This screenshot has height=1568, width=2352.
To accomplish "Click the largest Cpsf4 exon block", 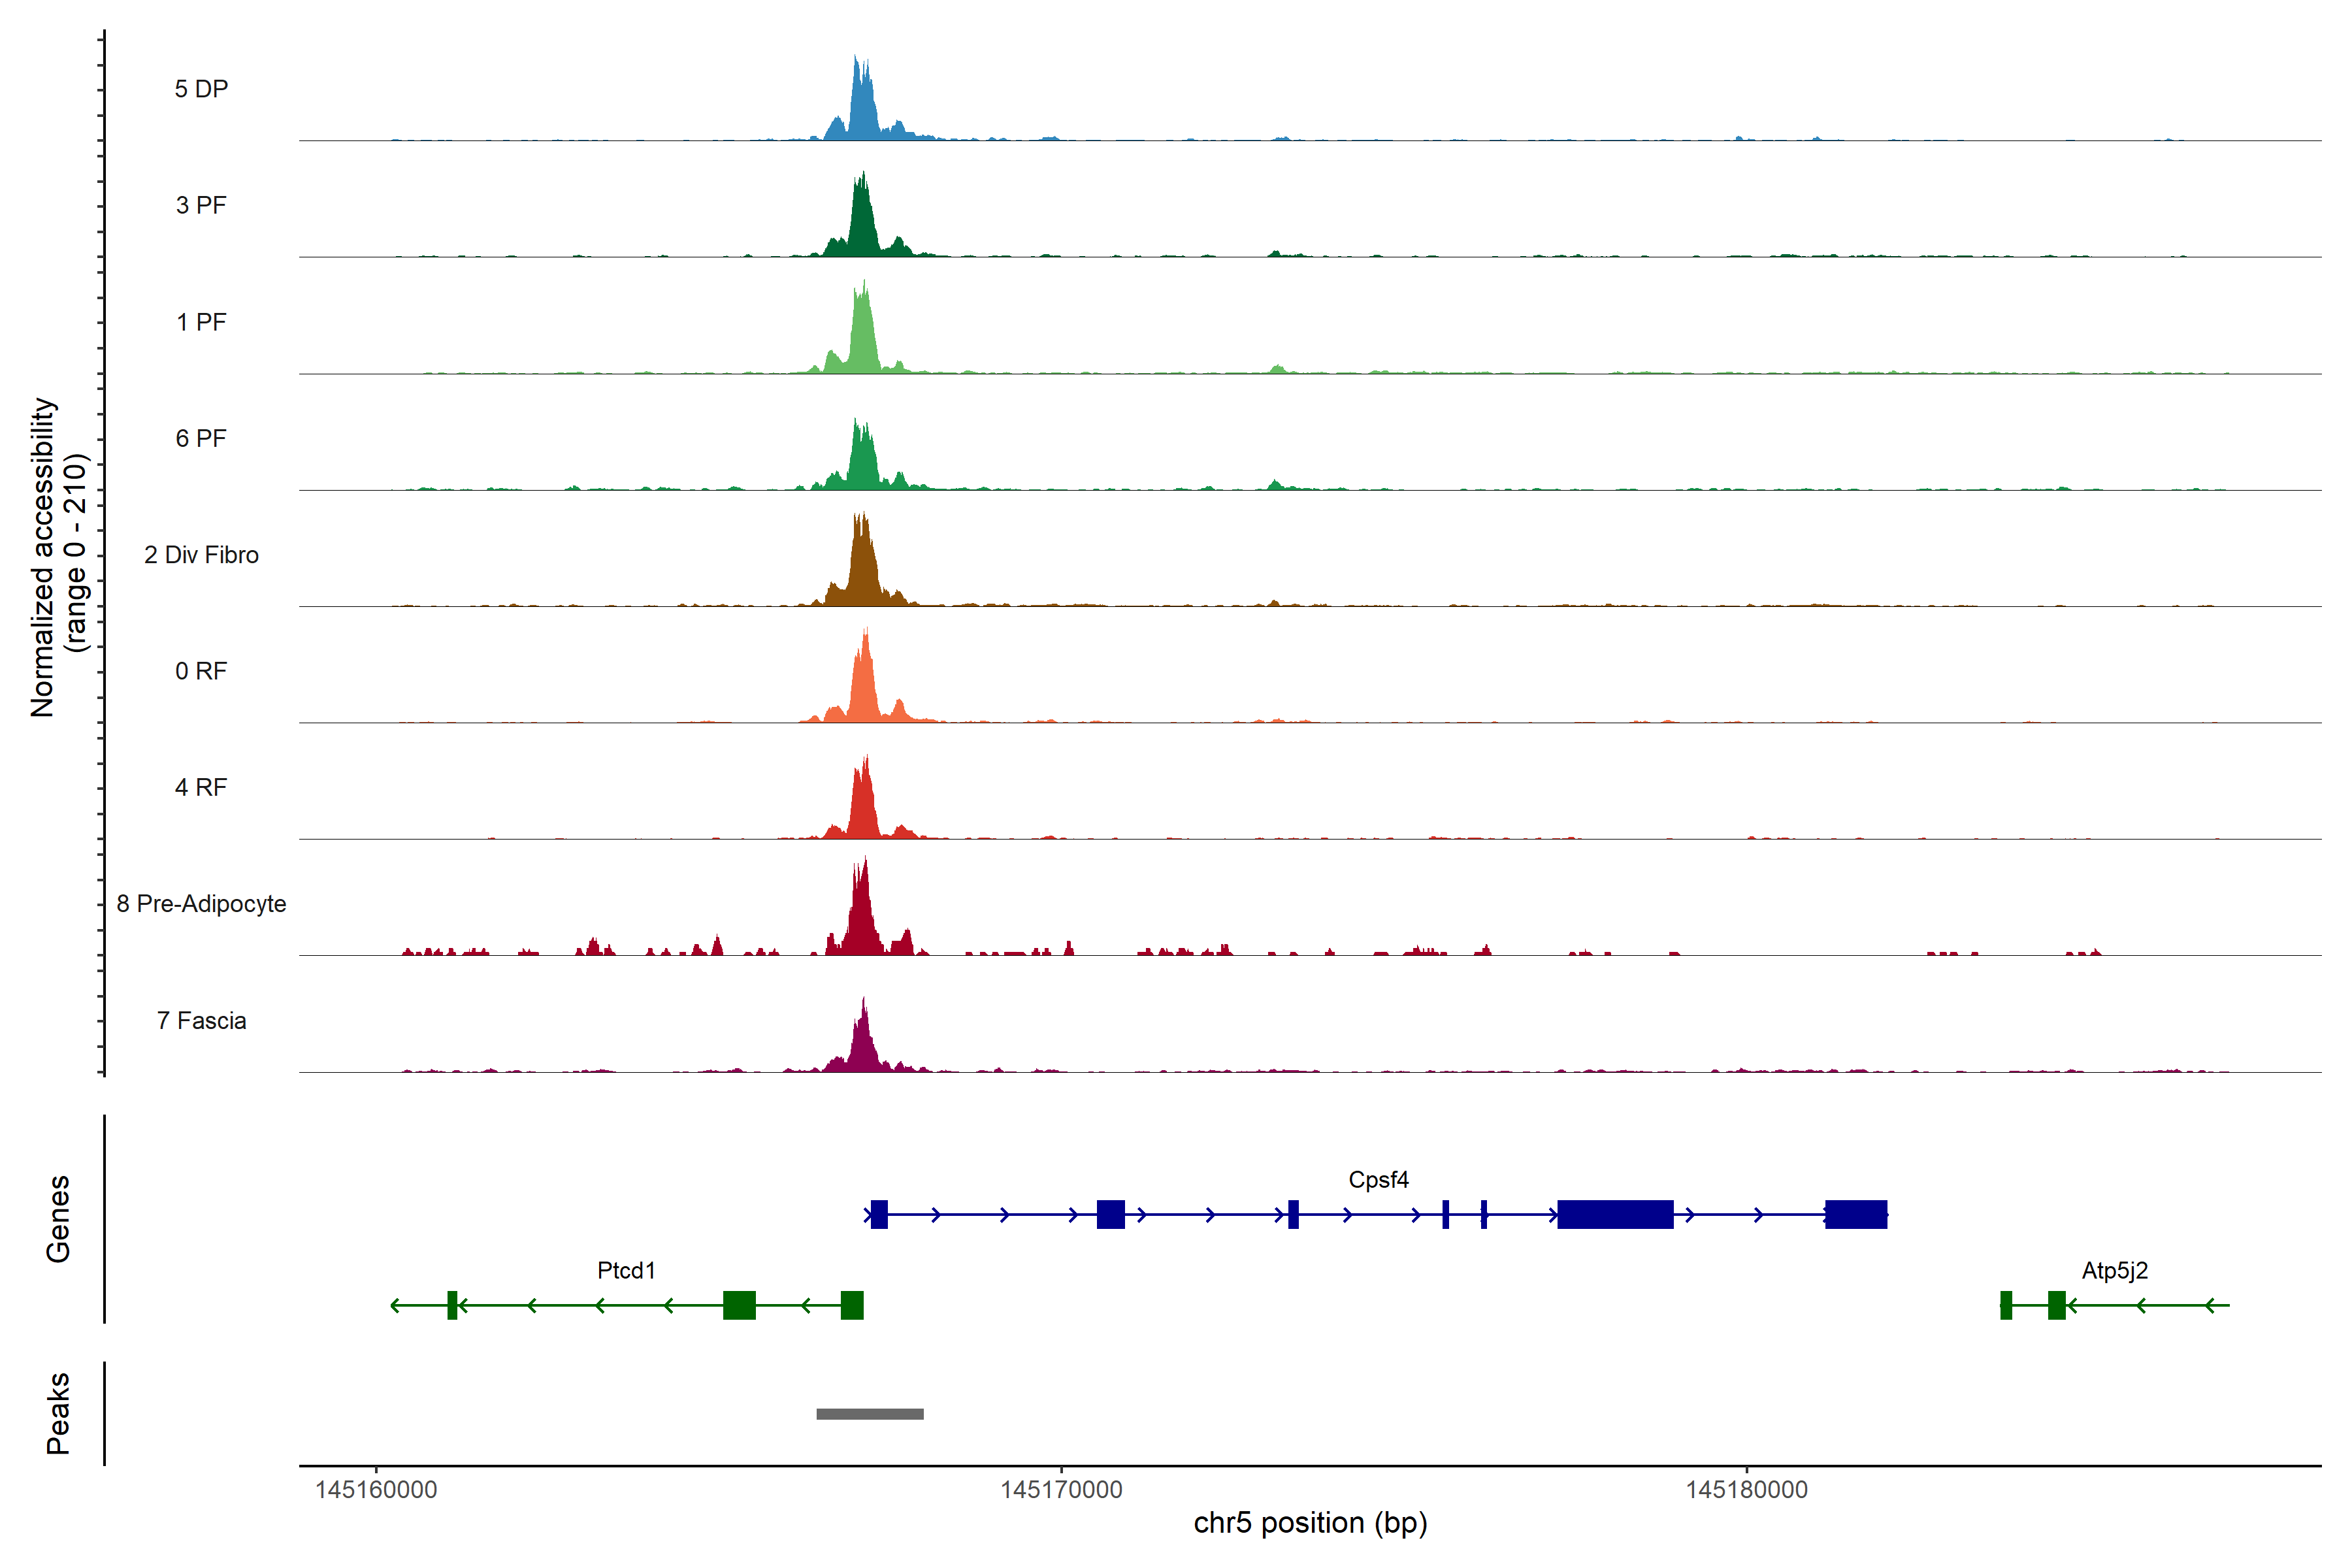I will point(1615,1215).
